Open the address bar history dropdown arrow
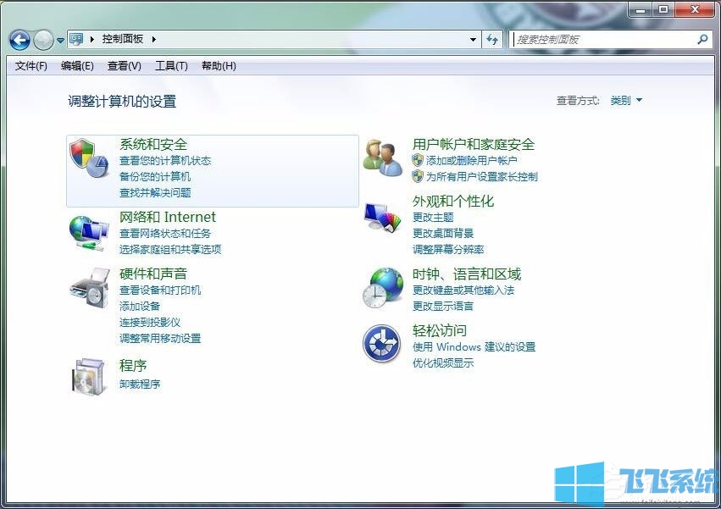This screenshot has height=509, width=721. [x=473, y=40]
